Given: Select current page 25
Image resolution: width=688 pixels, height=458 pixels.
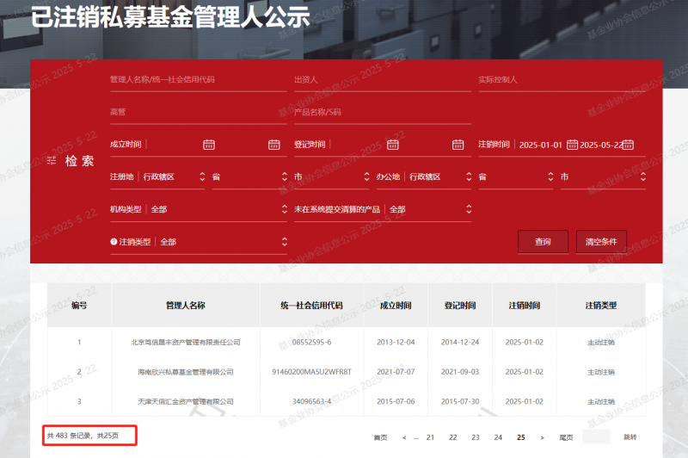Looking at the screenshot, I should tap(521, 437).
